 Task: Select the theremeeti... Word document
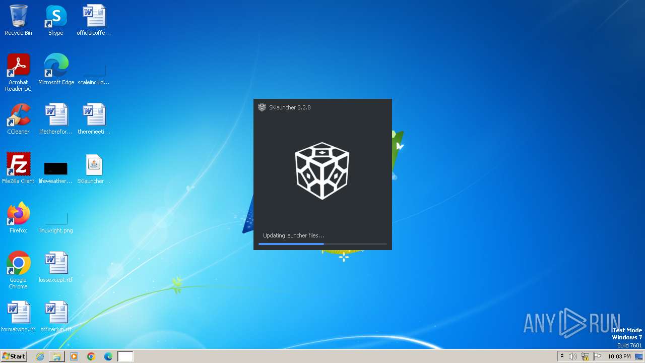[94, 118]
